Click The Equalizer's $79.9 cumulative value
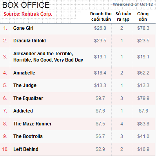The image size is (156, 156). click(143, 98)
